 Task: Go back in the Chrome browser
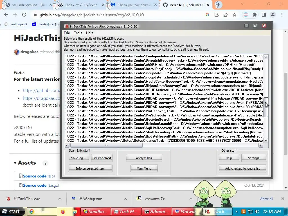6,15
